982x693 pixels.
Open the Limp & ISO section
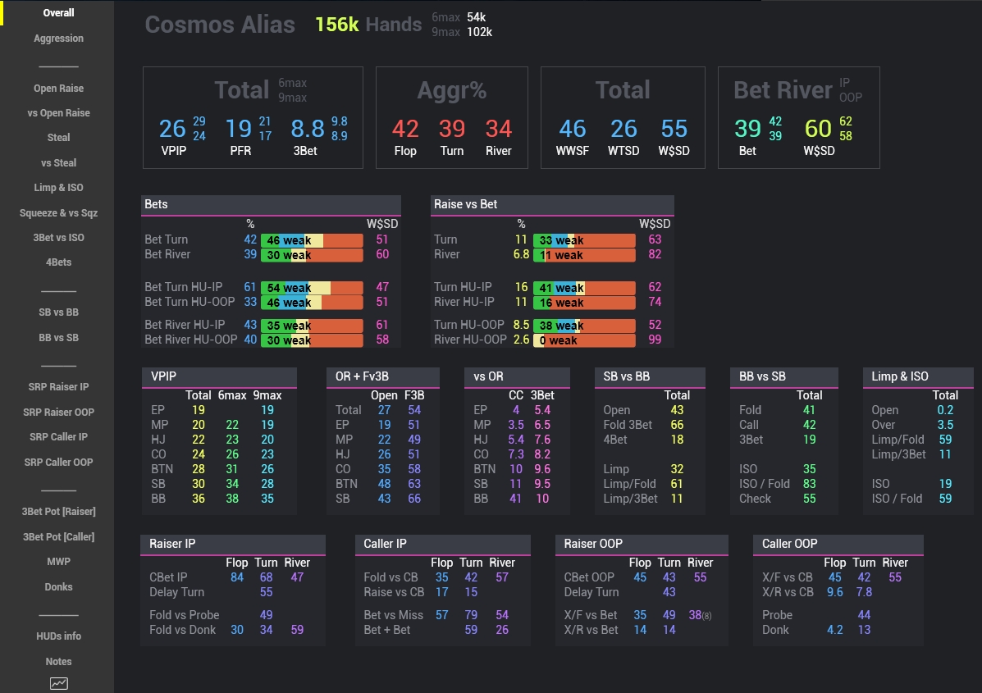[57, 187]
